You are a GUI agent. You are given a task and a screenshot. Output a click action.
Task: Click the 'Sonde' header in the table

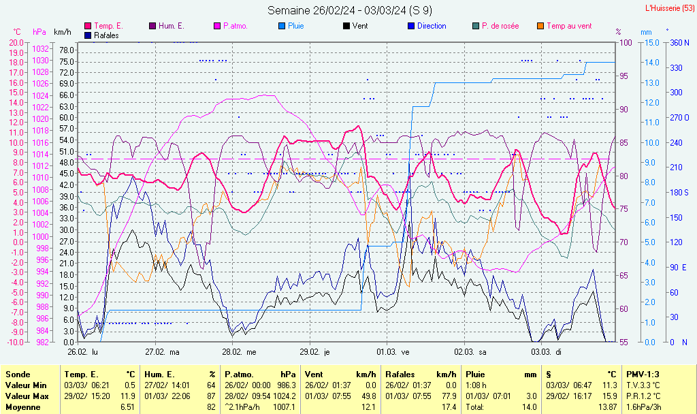pyautogui.click(x=18, y=375)
